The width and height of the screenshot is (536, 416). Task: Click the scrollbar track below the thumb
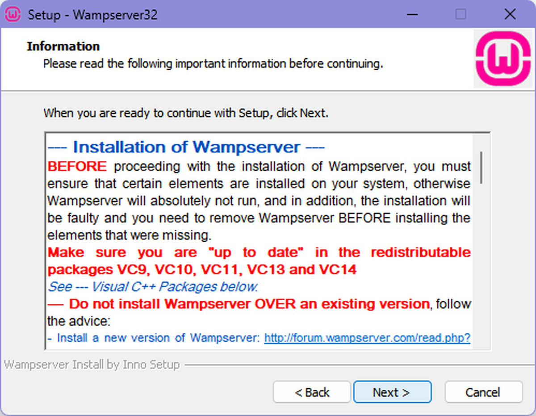point(482,268)
